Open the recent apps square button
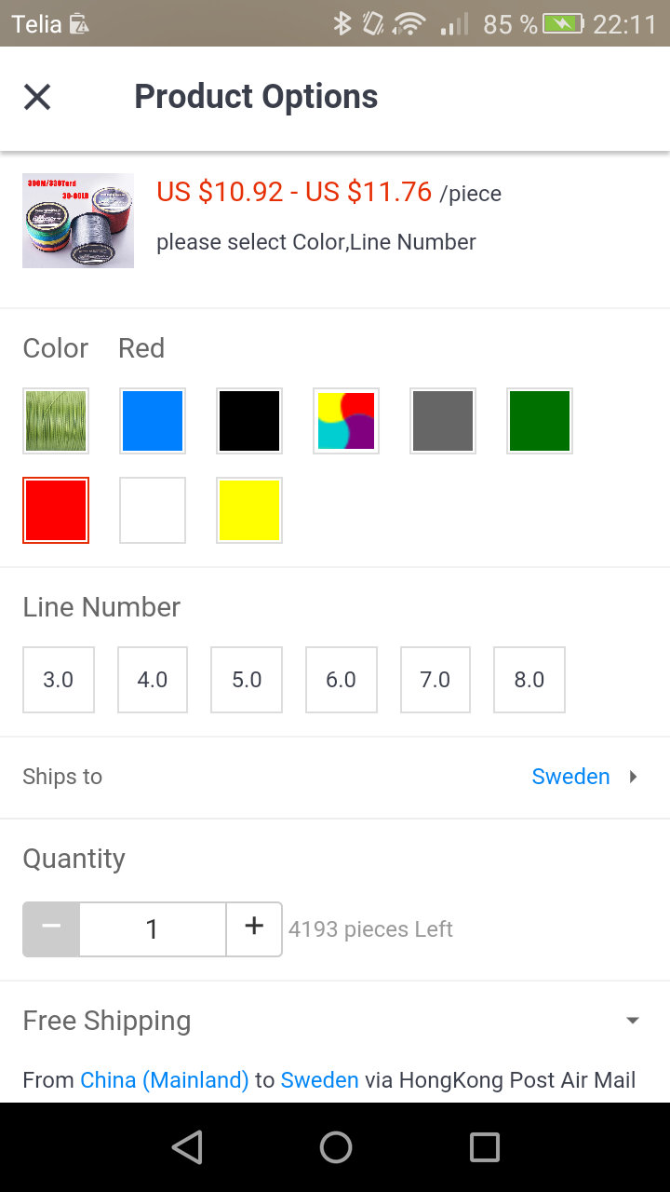 tap(484, 1147)
